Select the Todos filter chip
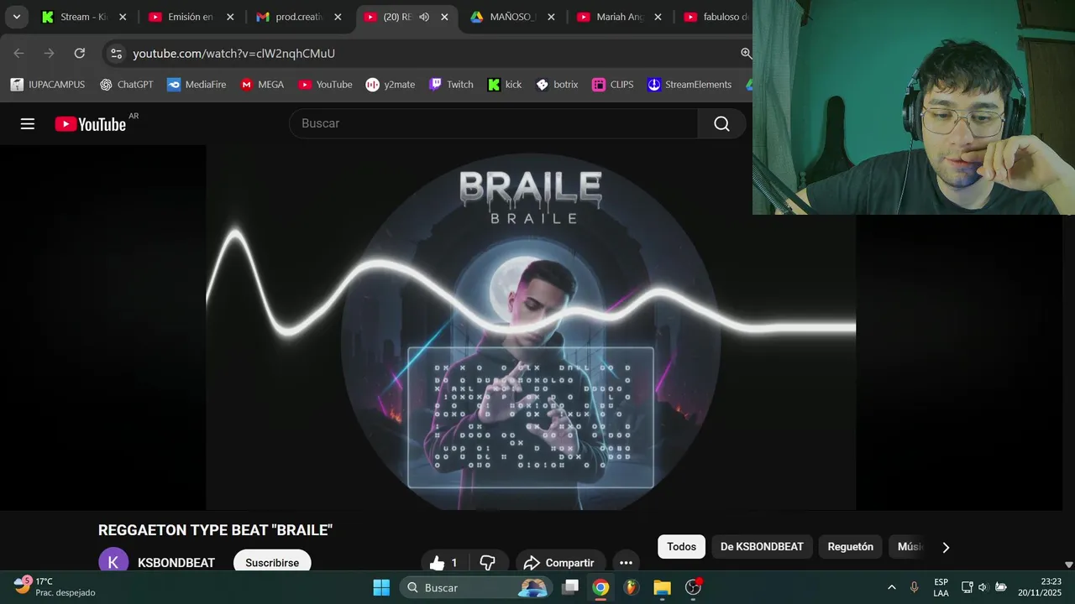Screen dimensions: 1075x604 (x=682, y=547)
